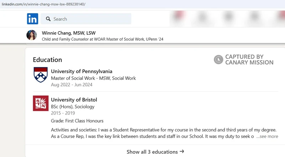This screenshot has height=157, width=285.
Task: Select the Master of Social Work degree line
Action: [x=93, y=78]
